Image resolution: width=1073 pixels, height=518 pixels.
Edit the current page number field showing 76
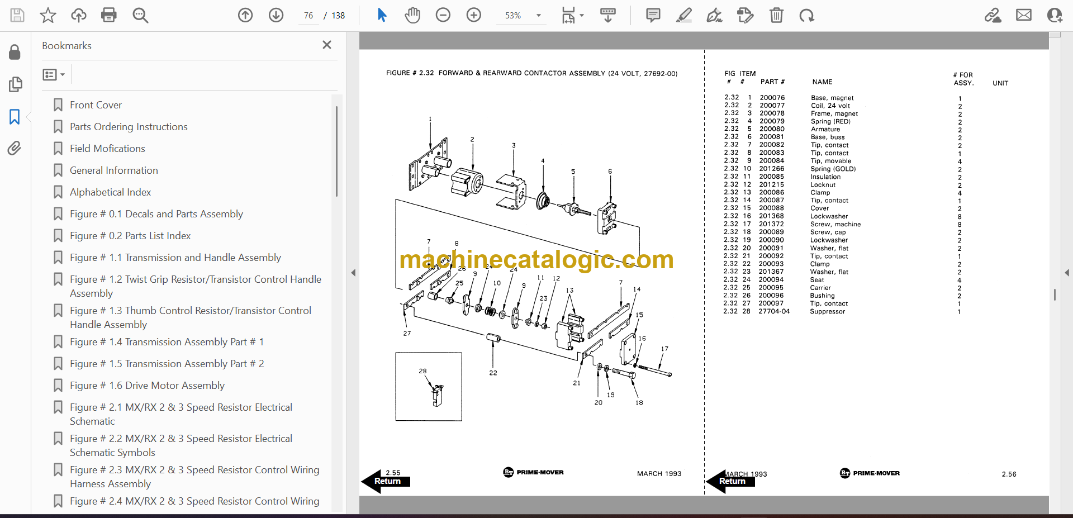click(308, 16)
